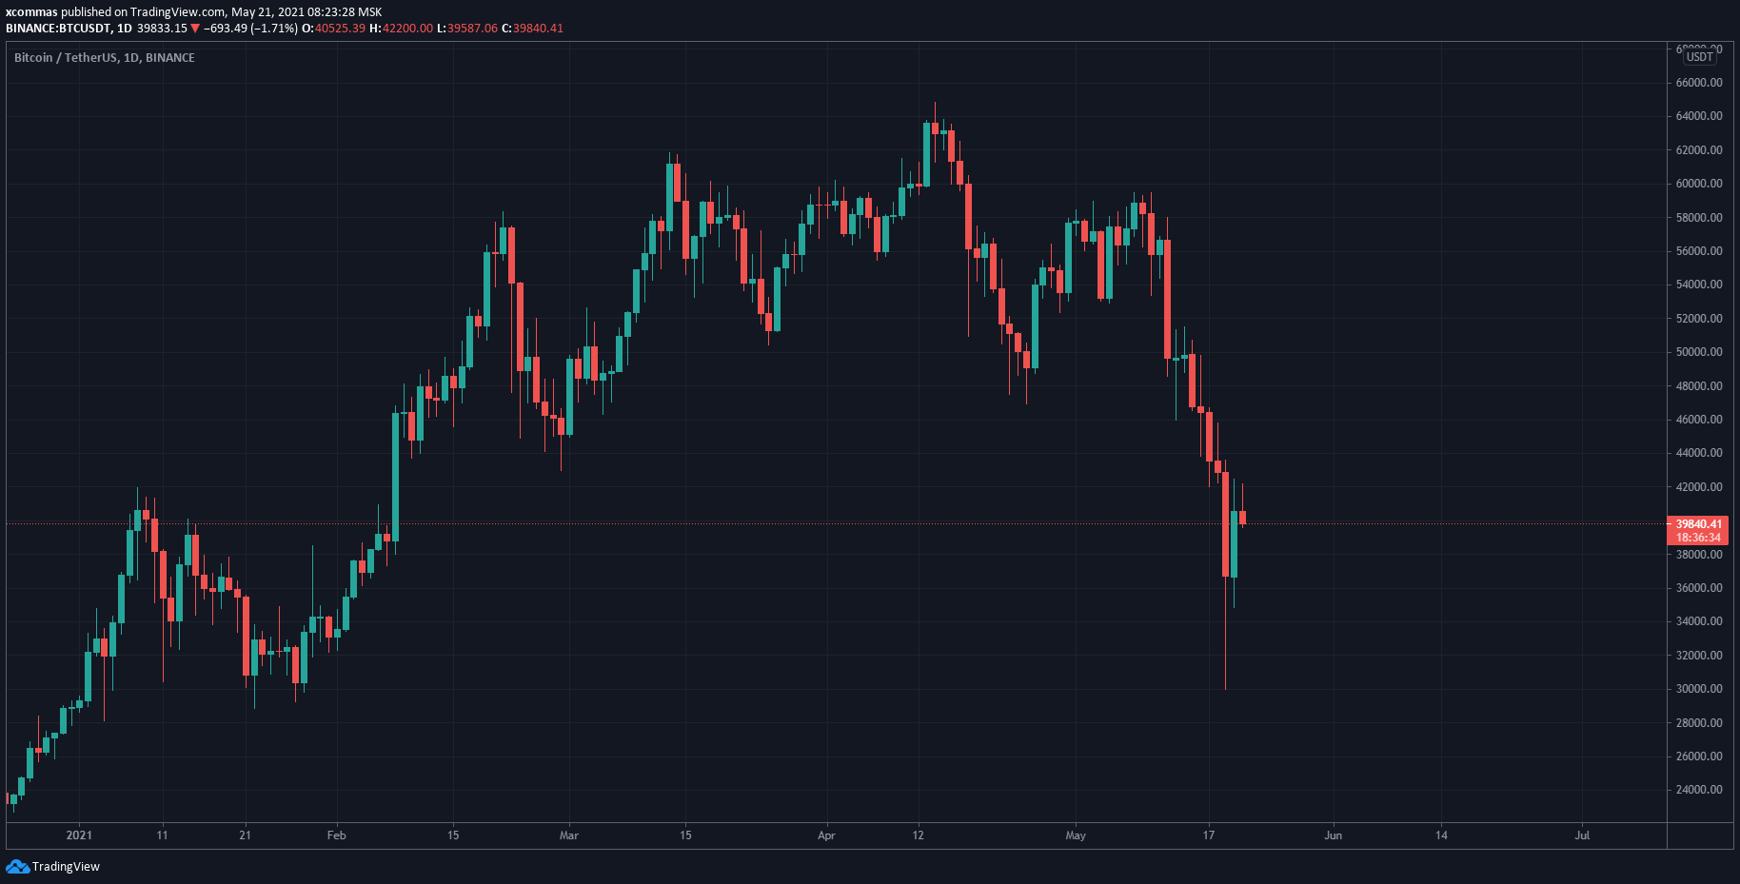Click the 60000.00 price axis label
Image resolution: width=1740 pixels, height=884 pixels.
1699,184
